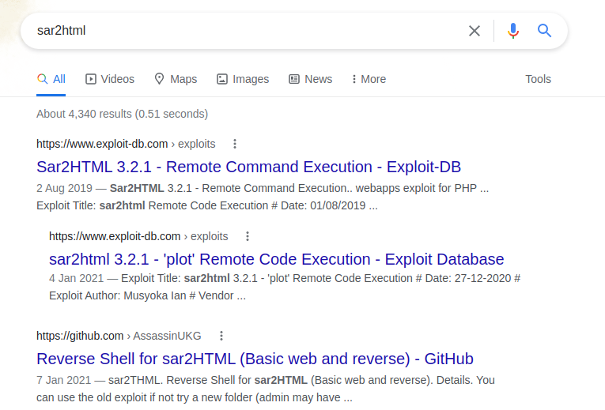Open the search Tools options
Viewport: 605px width, 410px height.
[x=538, y=79]
